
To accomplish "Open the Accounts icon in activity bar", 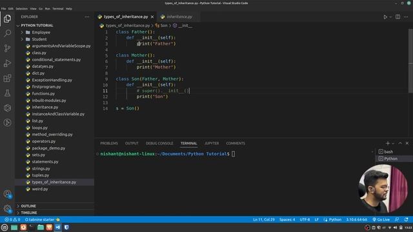I will tap(7, 194).
